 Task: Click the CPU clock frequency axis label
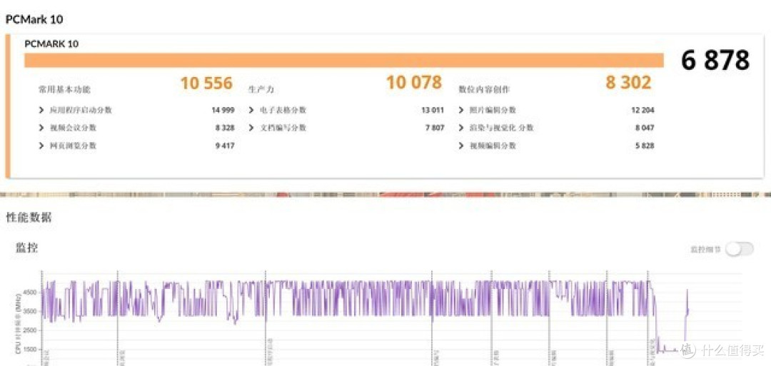(x=17, y=325)
